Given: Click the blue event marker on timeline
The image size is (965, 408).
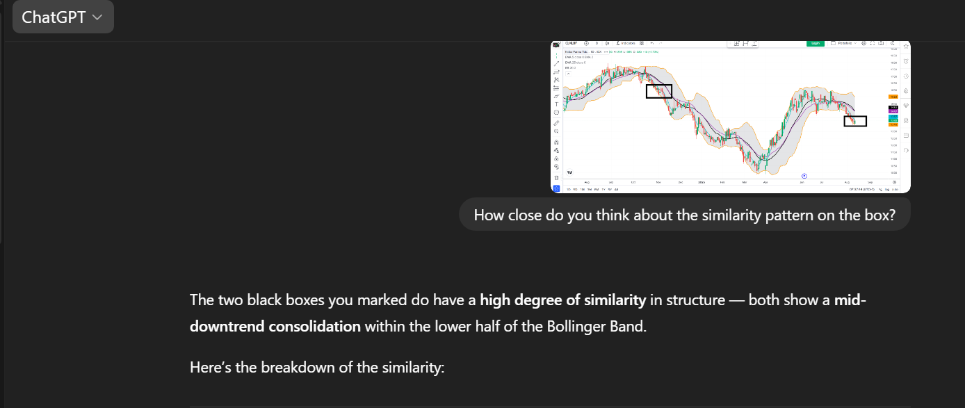Looking at the screenshot, I should (804, 176).
